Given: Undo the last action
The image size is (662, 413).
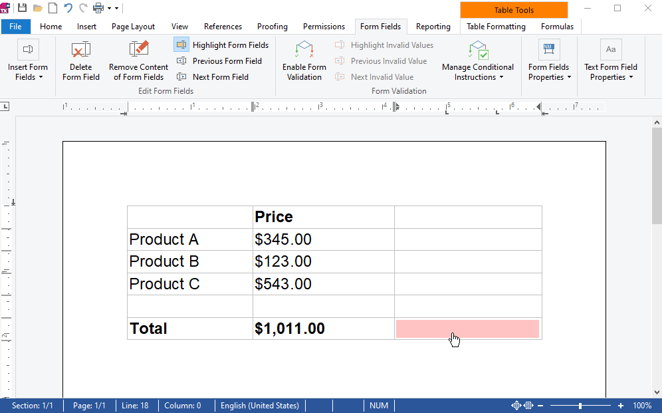Looking at the screenshot, I should point(68,8).
